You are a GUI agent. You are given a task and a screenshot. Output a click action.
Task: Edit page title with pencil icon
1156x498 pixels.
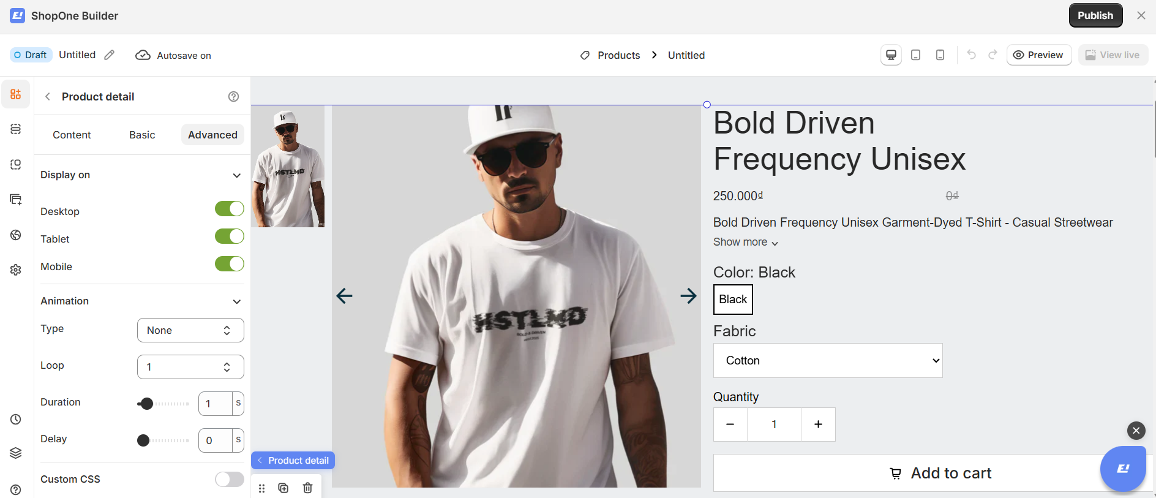click(x=109, y=55)
